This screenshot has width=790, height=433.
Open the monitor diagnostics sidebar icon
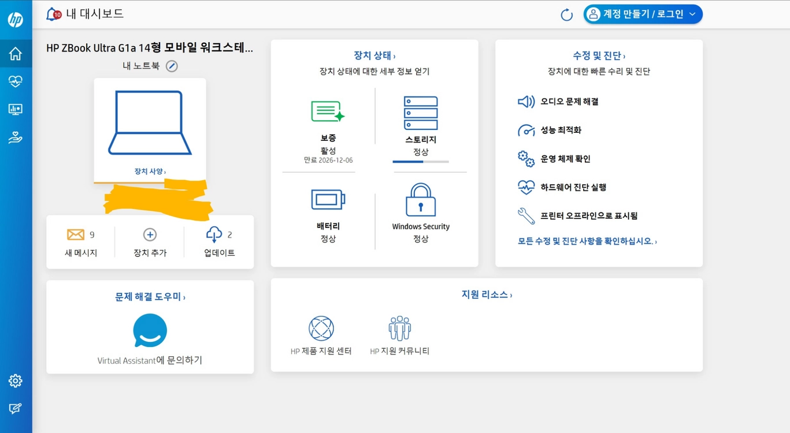pyautogui.click(x=16, y=109)
